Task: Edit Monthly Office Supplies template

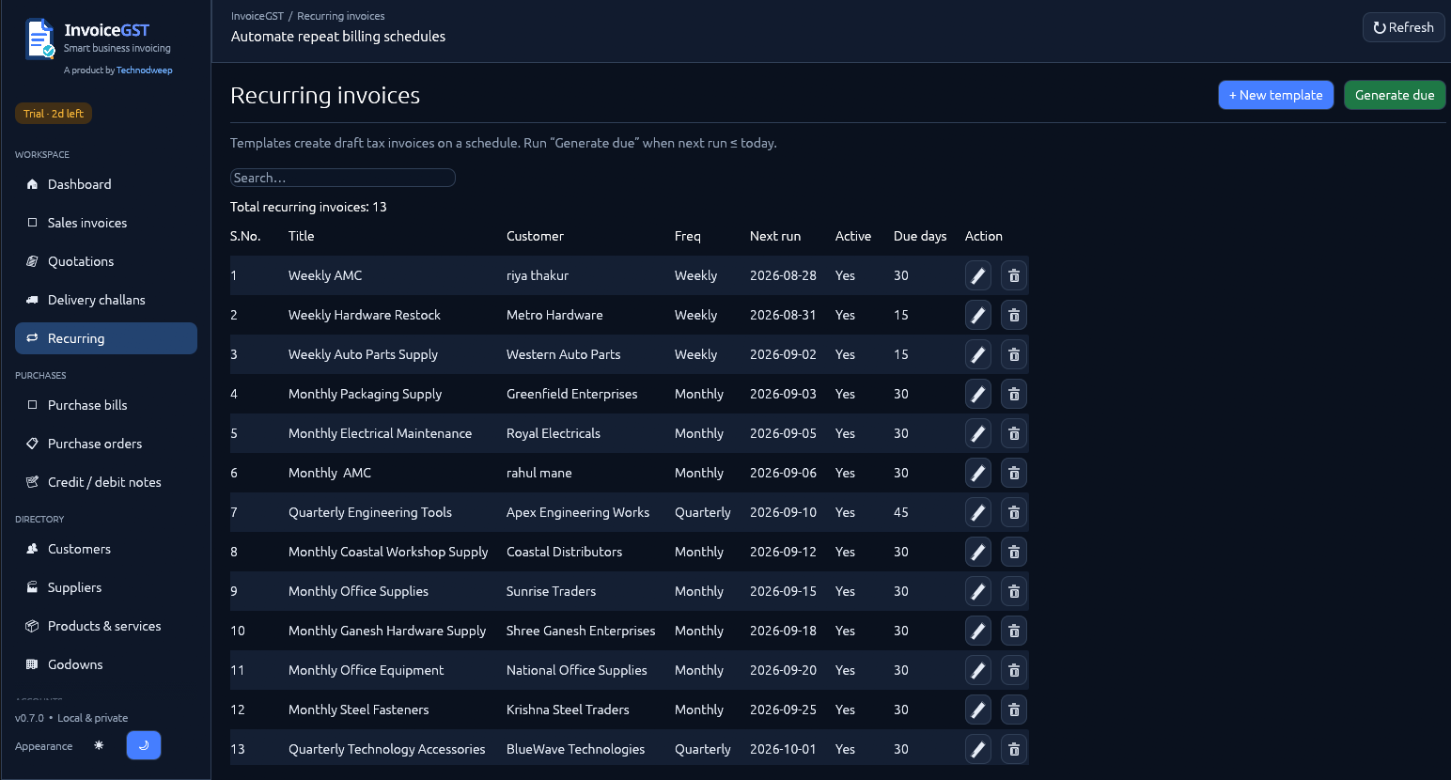Action: click(978, 591)
